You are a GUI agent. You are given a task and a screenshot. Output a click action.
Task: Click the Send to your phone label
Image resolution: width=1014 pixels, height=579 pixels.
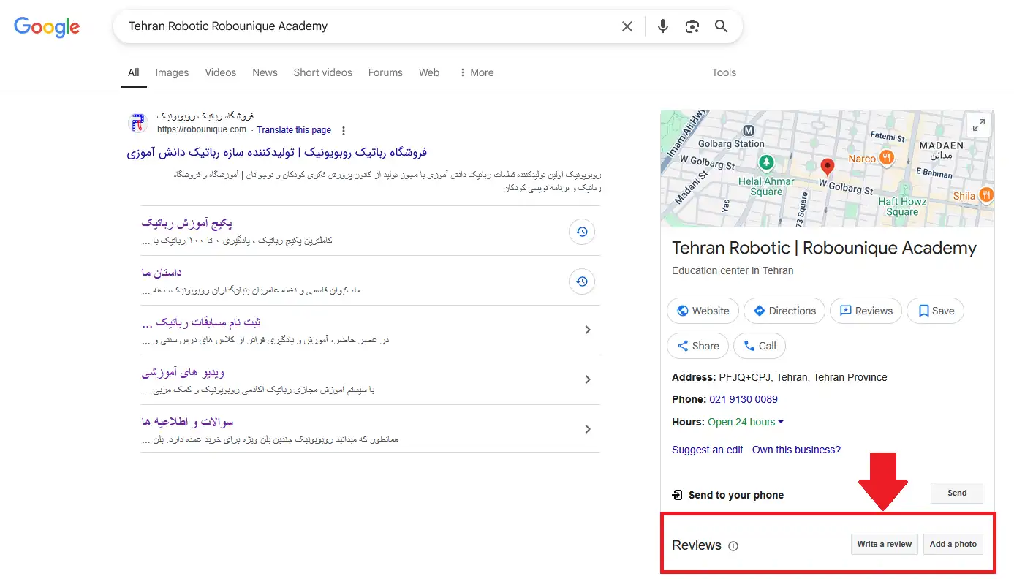coord(736,495)
